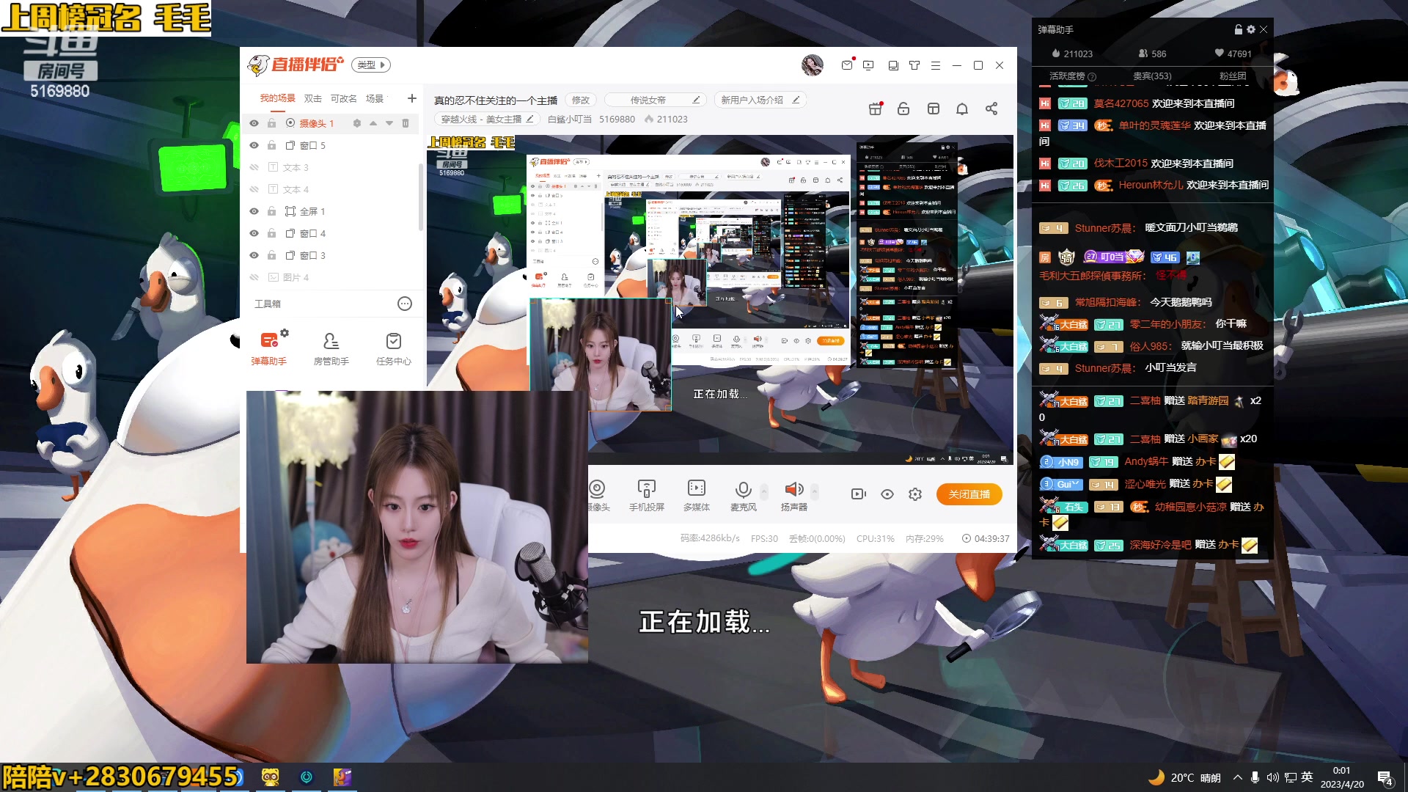This screenshot has height=792, width=1408.
Task: Switch to the 场景 tab
Action: 375,98
